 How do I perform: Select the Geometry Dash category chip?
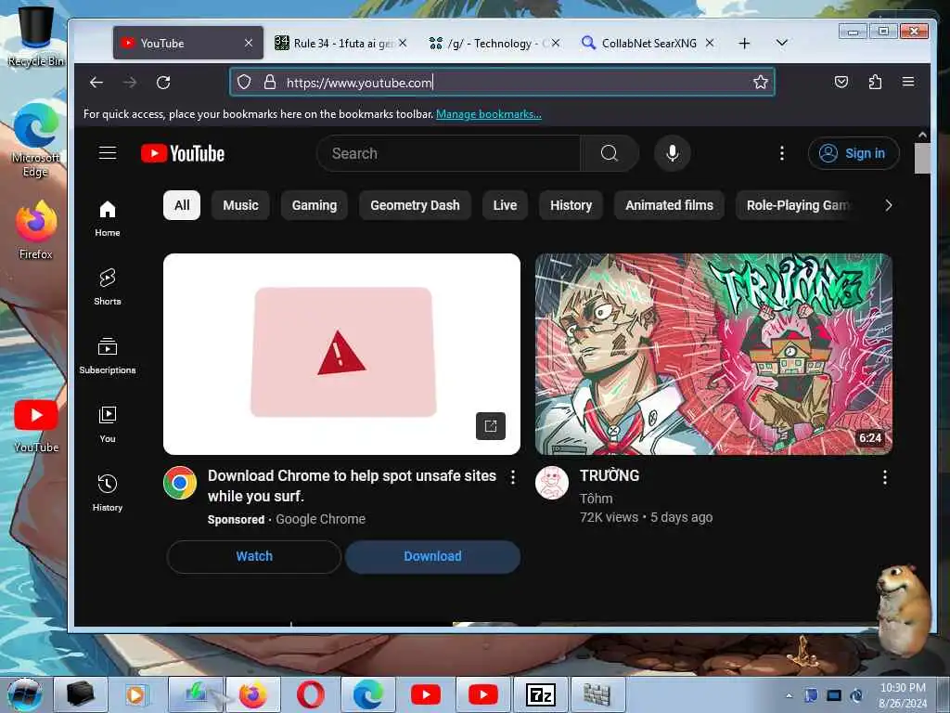[x=415, y=205]
